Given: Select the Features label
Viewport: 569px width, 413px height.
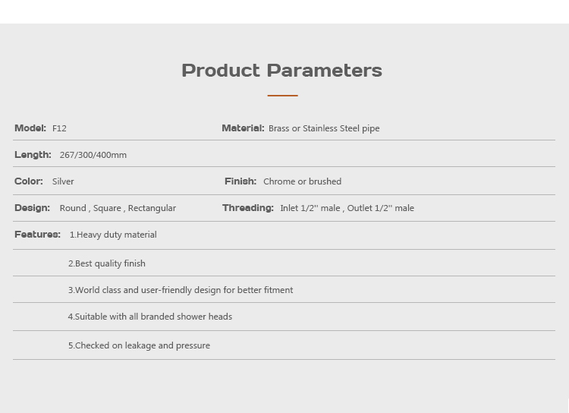Looking at the screenshot, I should click(37, 235).
